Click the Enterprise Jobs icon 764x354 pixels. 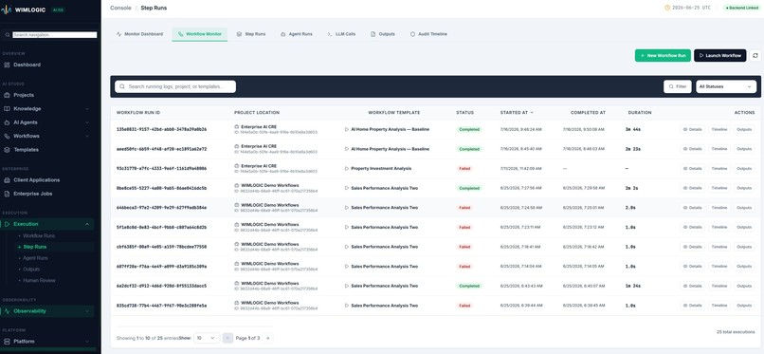click(x=7, y=194)
